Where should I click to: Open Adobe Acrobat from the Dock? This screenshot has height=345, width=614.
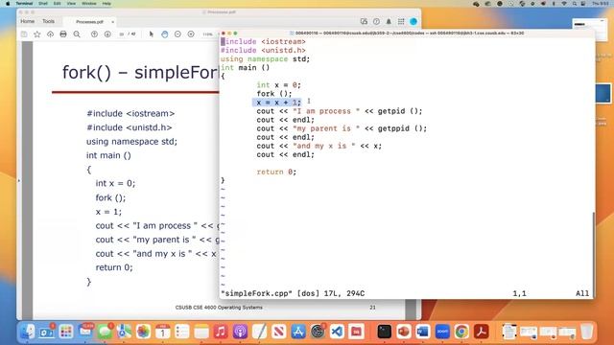pos(482,332)
